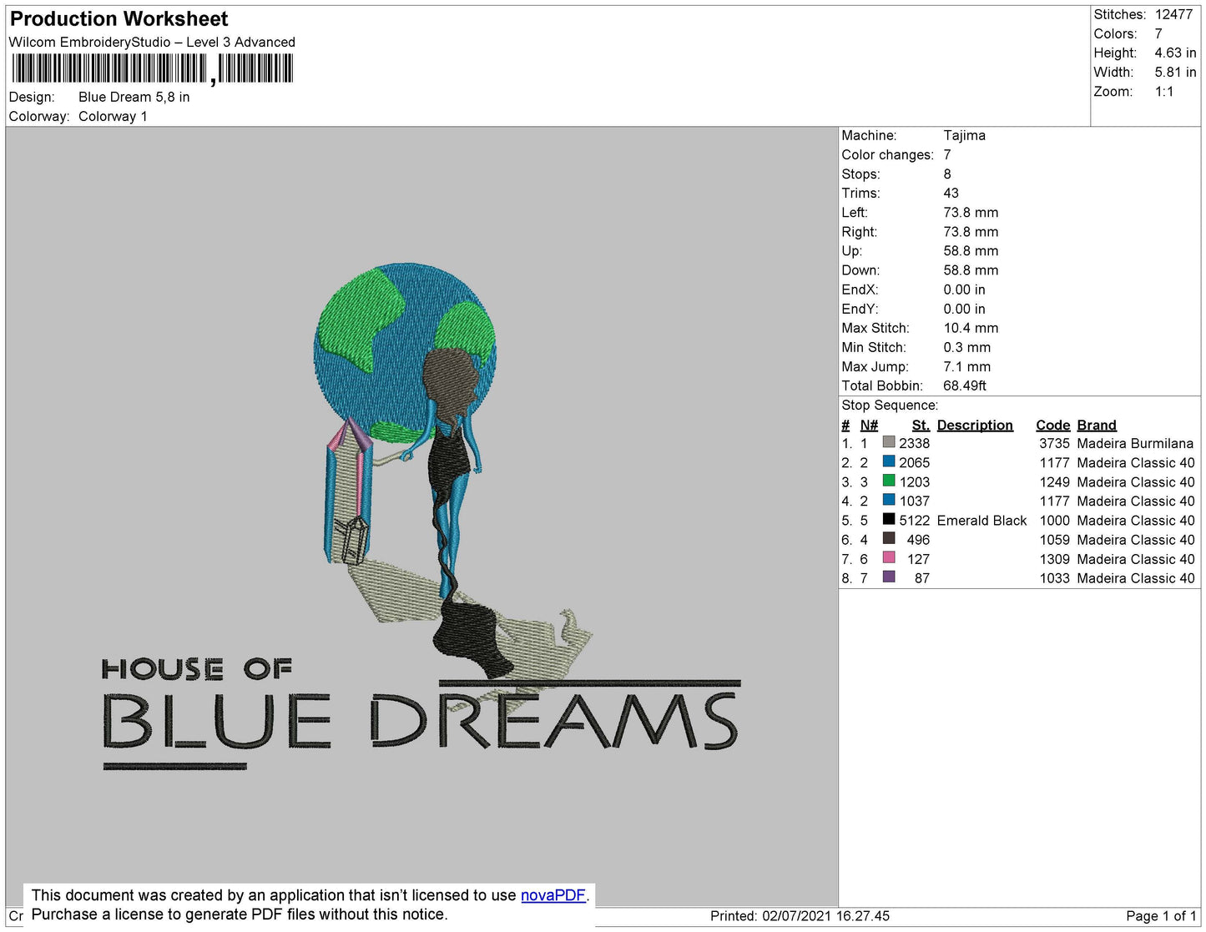Click the 'Brand' column header
This screenshot has width=1206, height=932.
click(1097, 425)
